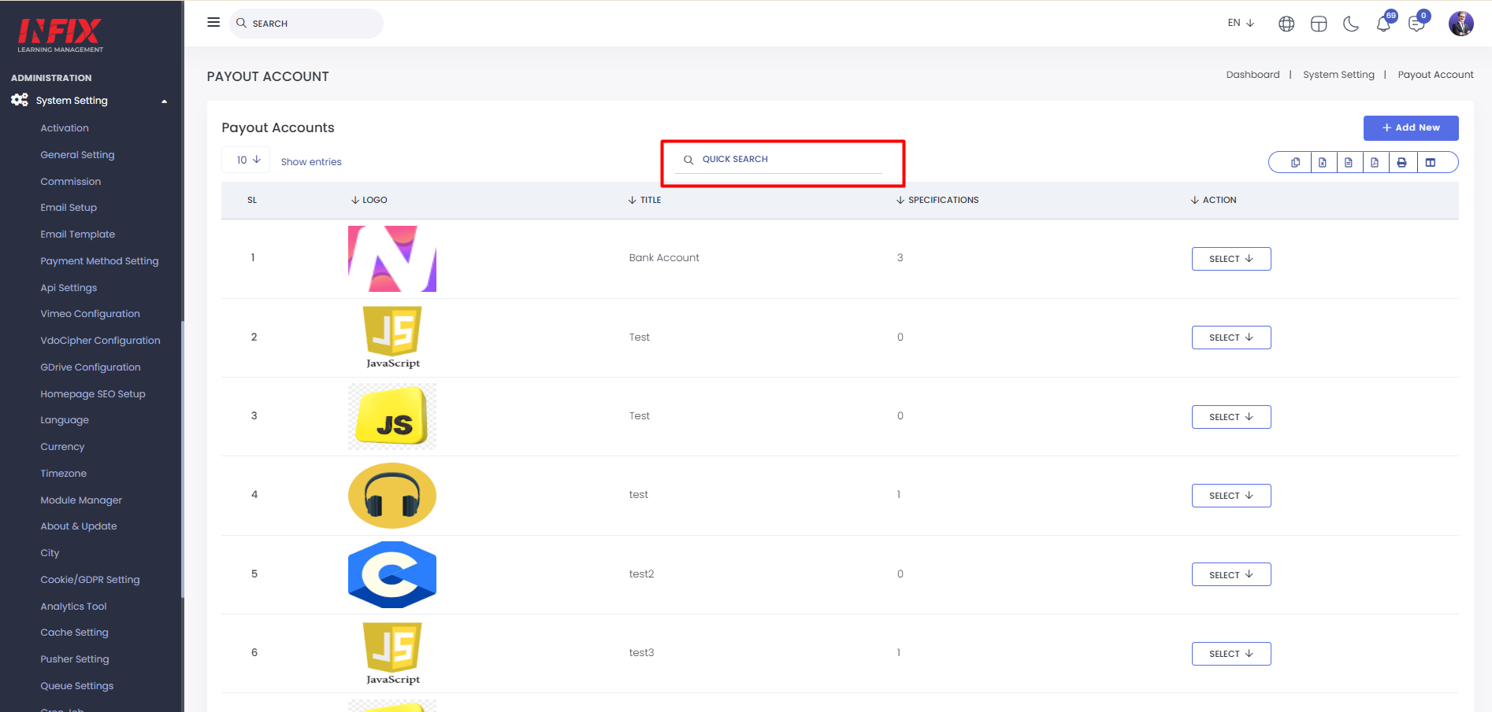
Task: Open Module Manager
Action: point(81,500)
